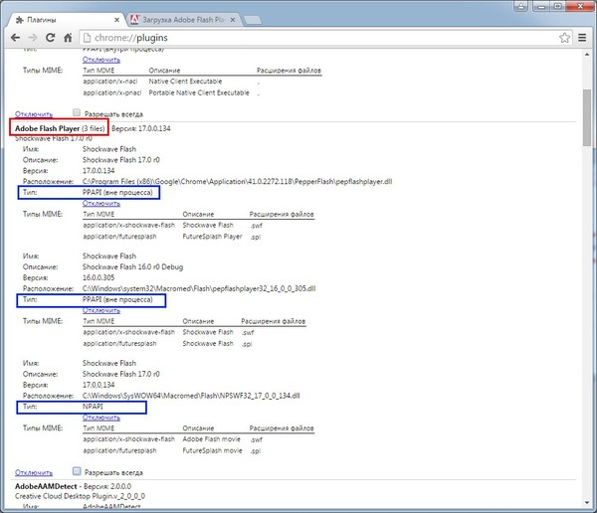The height and width of the screenshot is (513, 597).
Task: Click the page icon in address bar
Action: tap(87, 38)
